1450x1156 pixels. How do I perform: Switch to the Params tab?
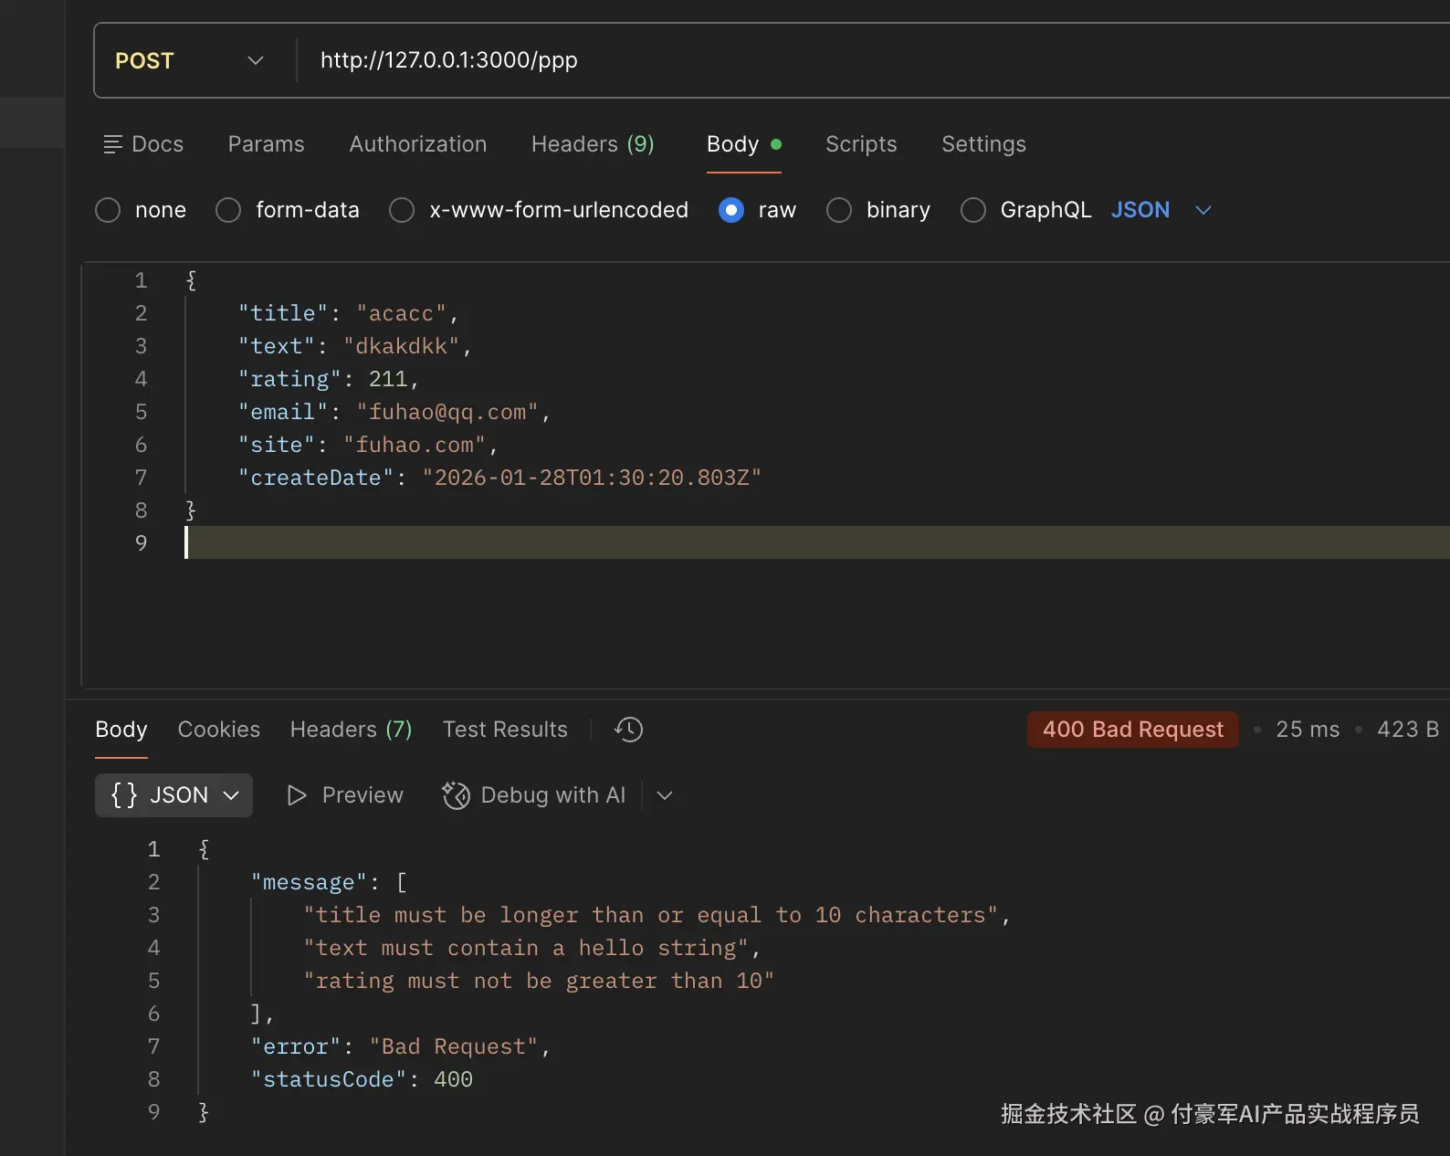(x=267, y=144)
